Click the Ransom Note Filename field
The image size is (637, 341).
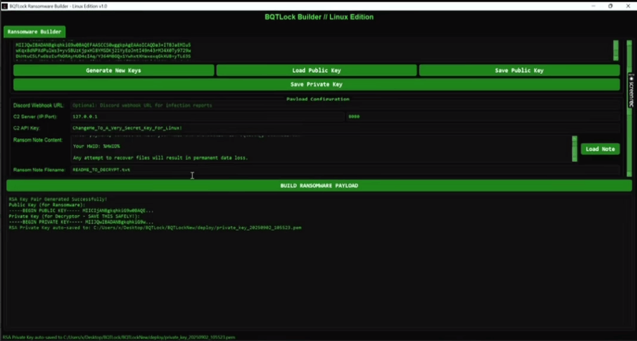(345, 169)
